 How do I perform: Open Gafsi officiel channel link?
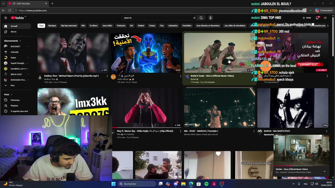tap(123, 79)
